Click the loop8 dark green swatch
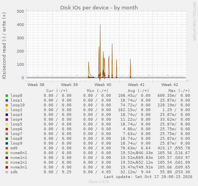The width and height of the screenshot is (198, 186). (x=7, y=139)
